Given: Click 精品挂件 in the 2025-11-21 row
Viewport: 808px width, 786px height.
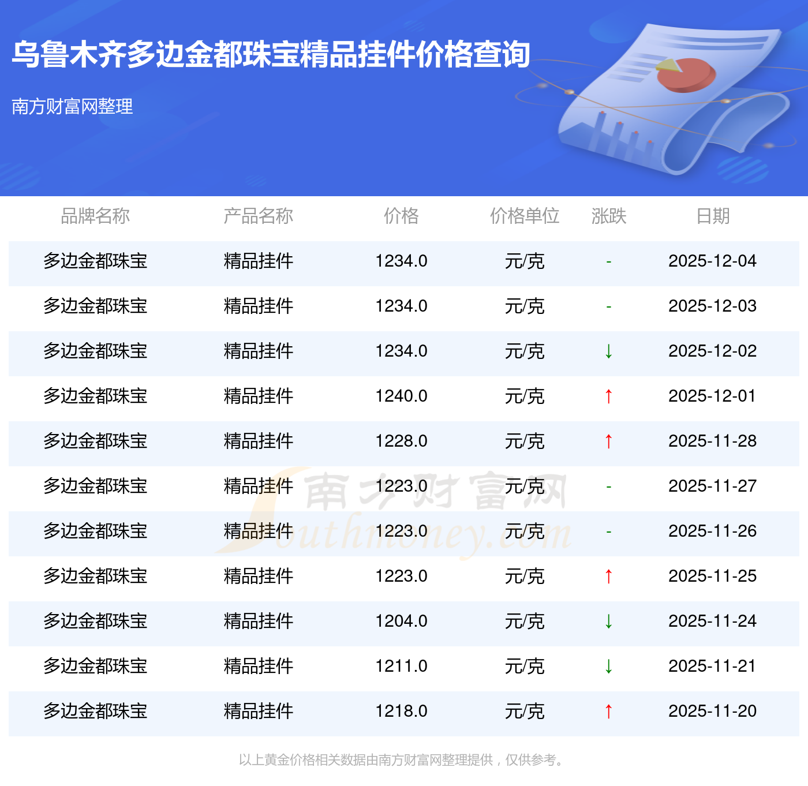Looking at the screenshot, I should 259,666.
